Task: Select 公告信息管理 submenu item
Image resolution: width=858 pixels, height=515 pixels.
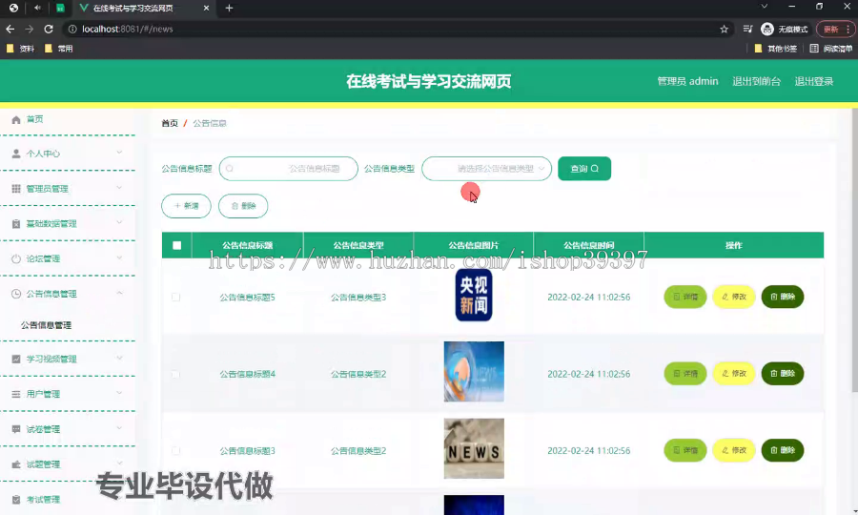Action: tap(46, 325)
